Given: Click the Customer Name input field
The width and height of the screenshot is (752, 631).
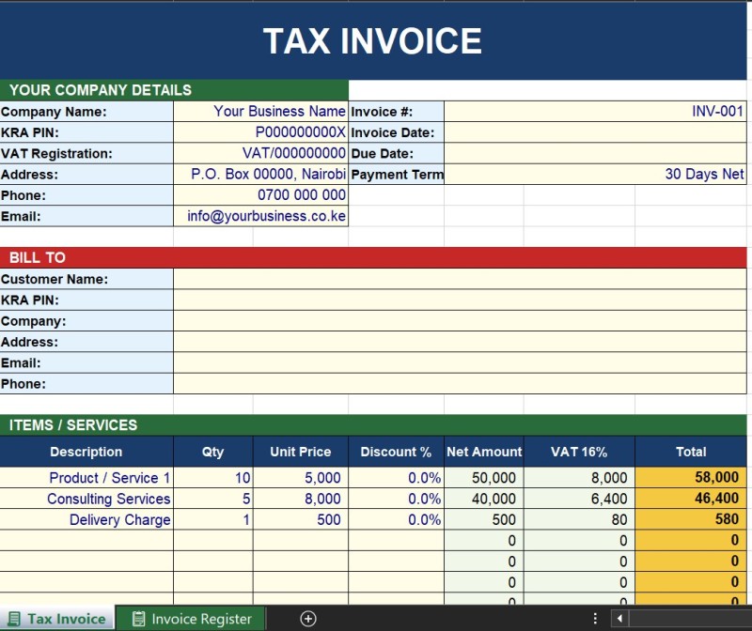Looking at the screenshot, I should coord(460,279).
